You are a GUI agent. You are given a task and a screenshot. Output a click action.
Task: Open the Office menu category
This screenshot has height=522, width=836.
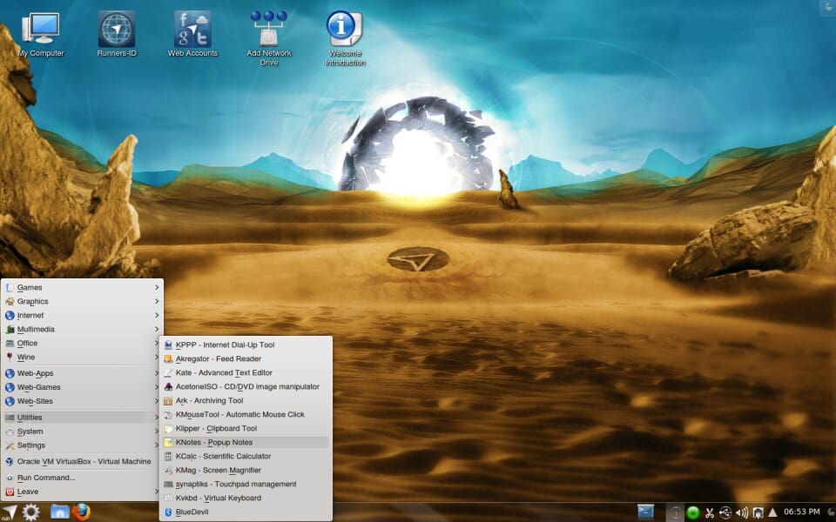point(82,343)
